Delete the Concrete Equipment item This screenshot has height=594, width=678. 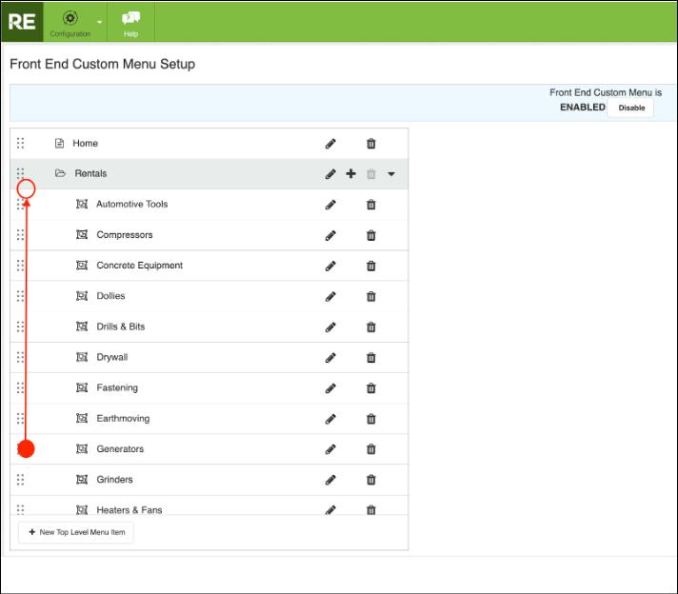(x=371, y=266)
